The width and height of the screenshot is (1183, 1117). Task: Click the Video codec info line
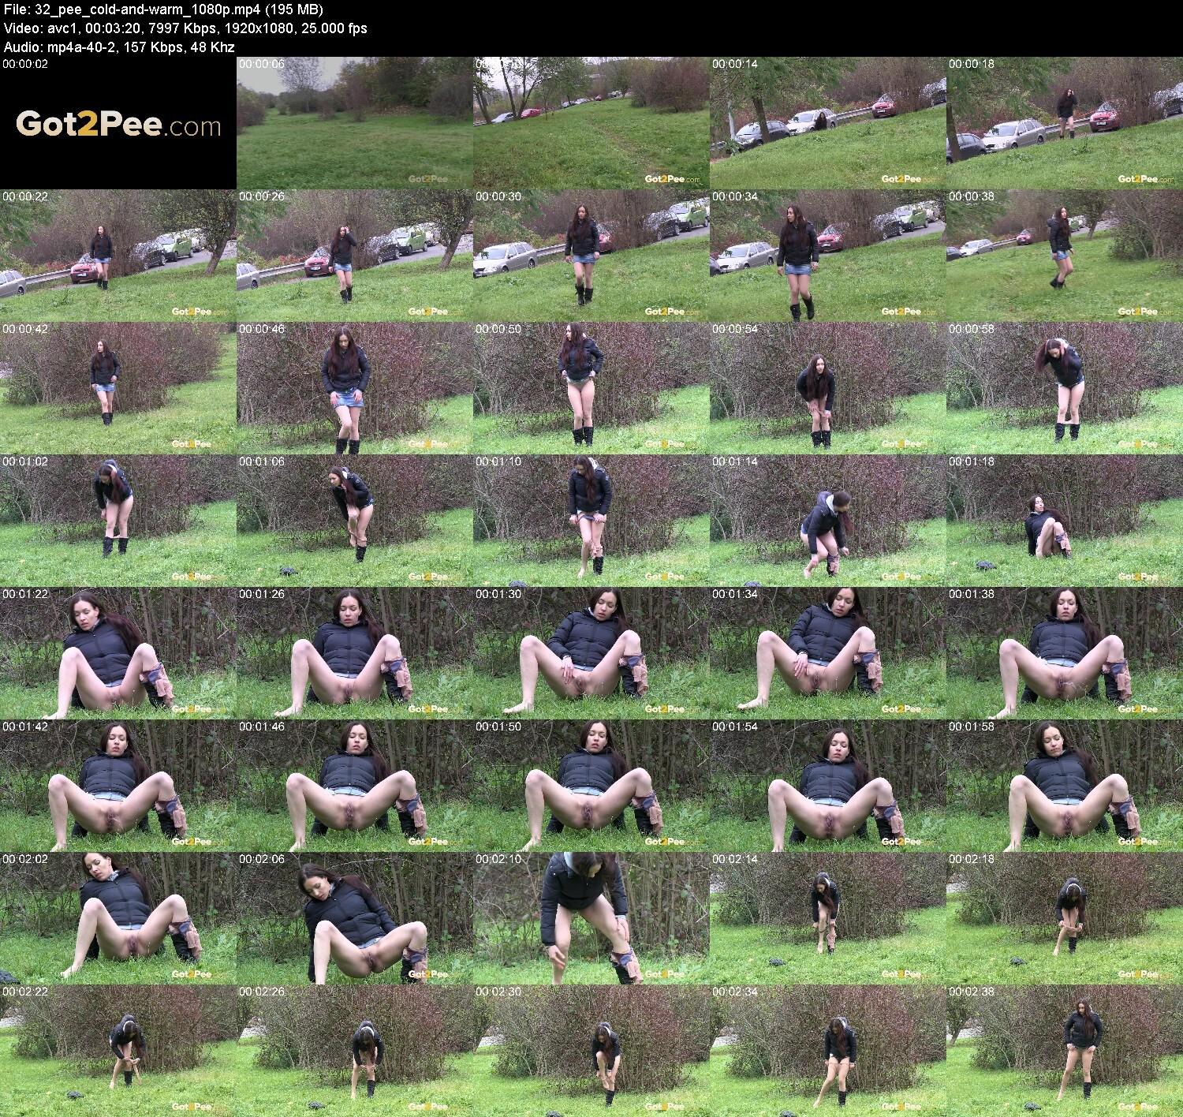pyautogui.click(x=185, y=28)
